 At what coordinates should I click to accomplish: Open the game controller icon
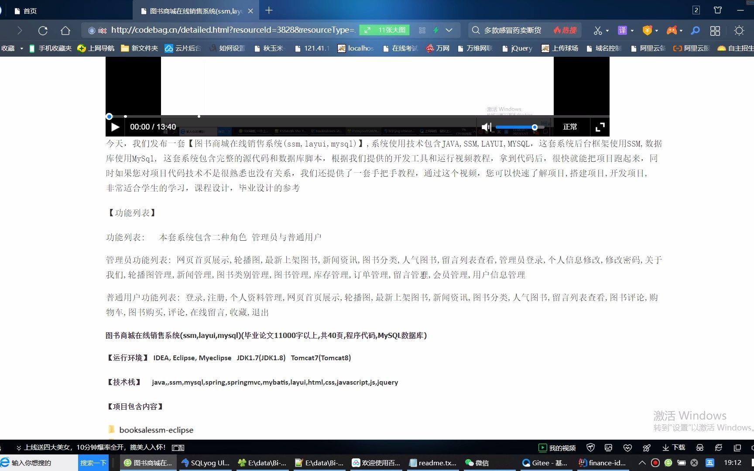(672, 31)
